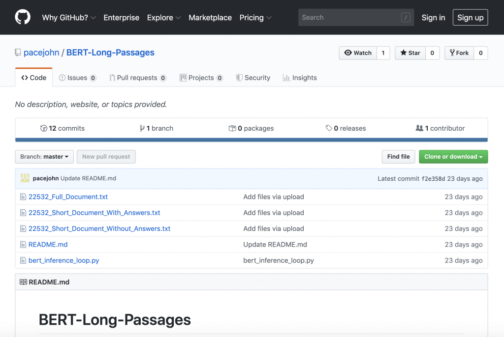Click Add files via upload for 22532_Full_Document.txt

coord(274,197)
